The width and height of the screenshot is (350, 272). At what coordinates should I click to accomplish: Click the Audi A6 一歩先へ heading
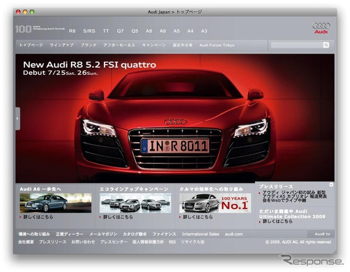click(40, 189)
